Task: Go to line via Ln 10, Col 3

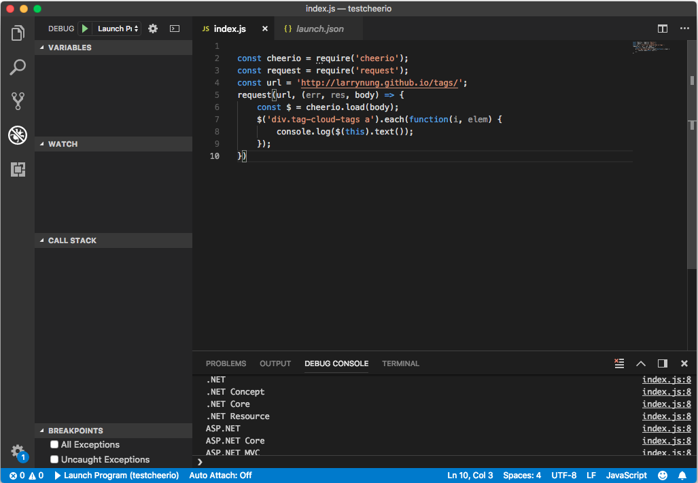Action: coord(470,476)
